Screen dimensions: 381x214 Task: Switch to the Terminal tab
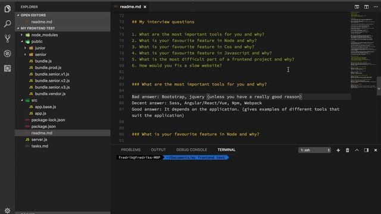click(x=226, y=150)
